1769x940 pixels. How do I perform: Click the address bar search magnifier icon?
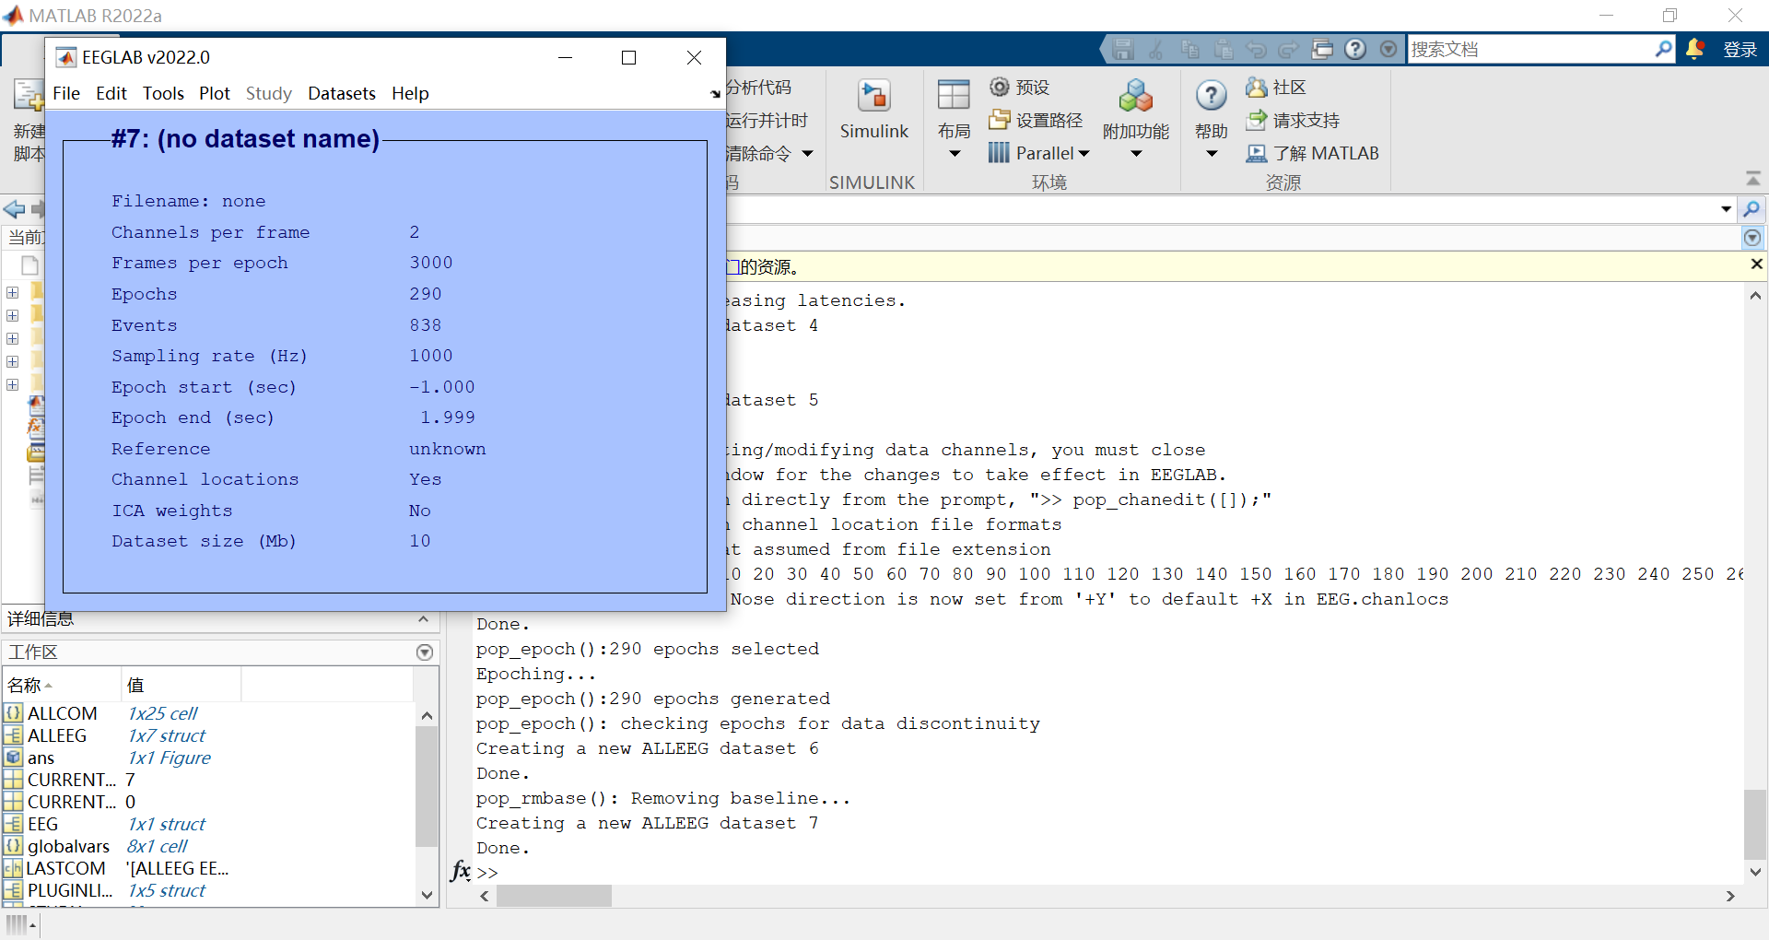point(1751,209)
